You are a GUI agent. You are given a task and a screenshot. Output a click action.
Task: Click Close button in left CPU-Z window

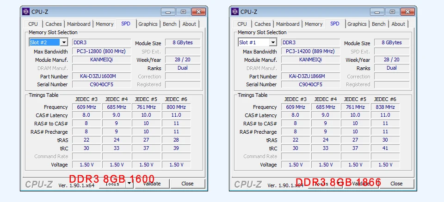[187, 184]
